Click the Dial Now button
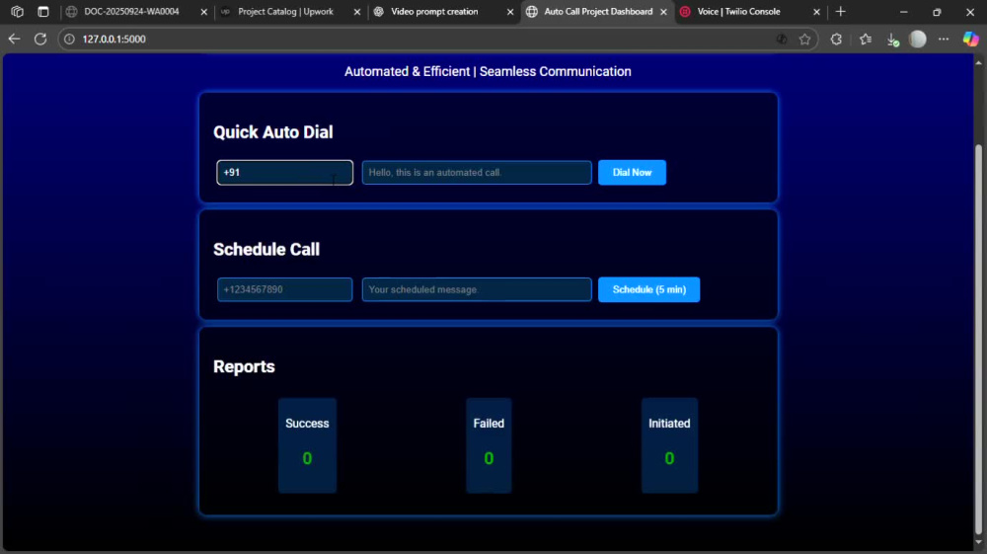Screen dimensions: 987x554 pos(632,173)
